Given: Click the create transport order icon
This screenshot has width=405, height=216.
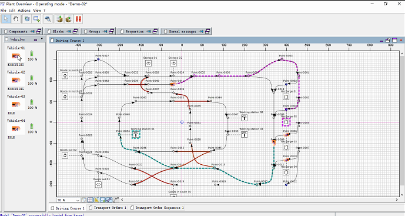Looking at the screenshot, I should point(36,19).
